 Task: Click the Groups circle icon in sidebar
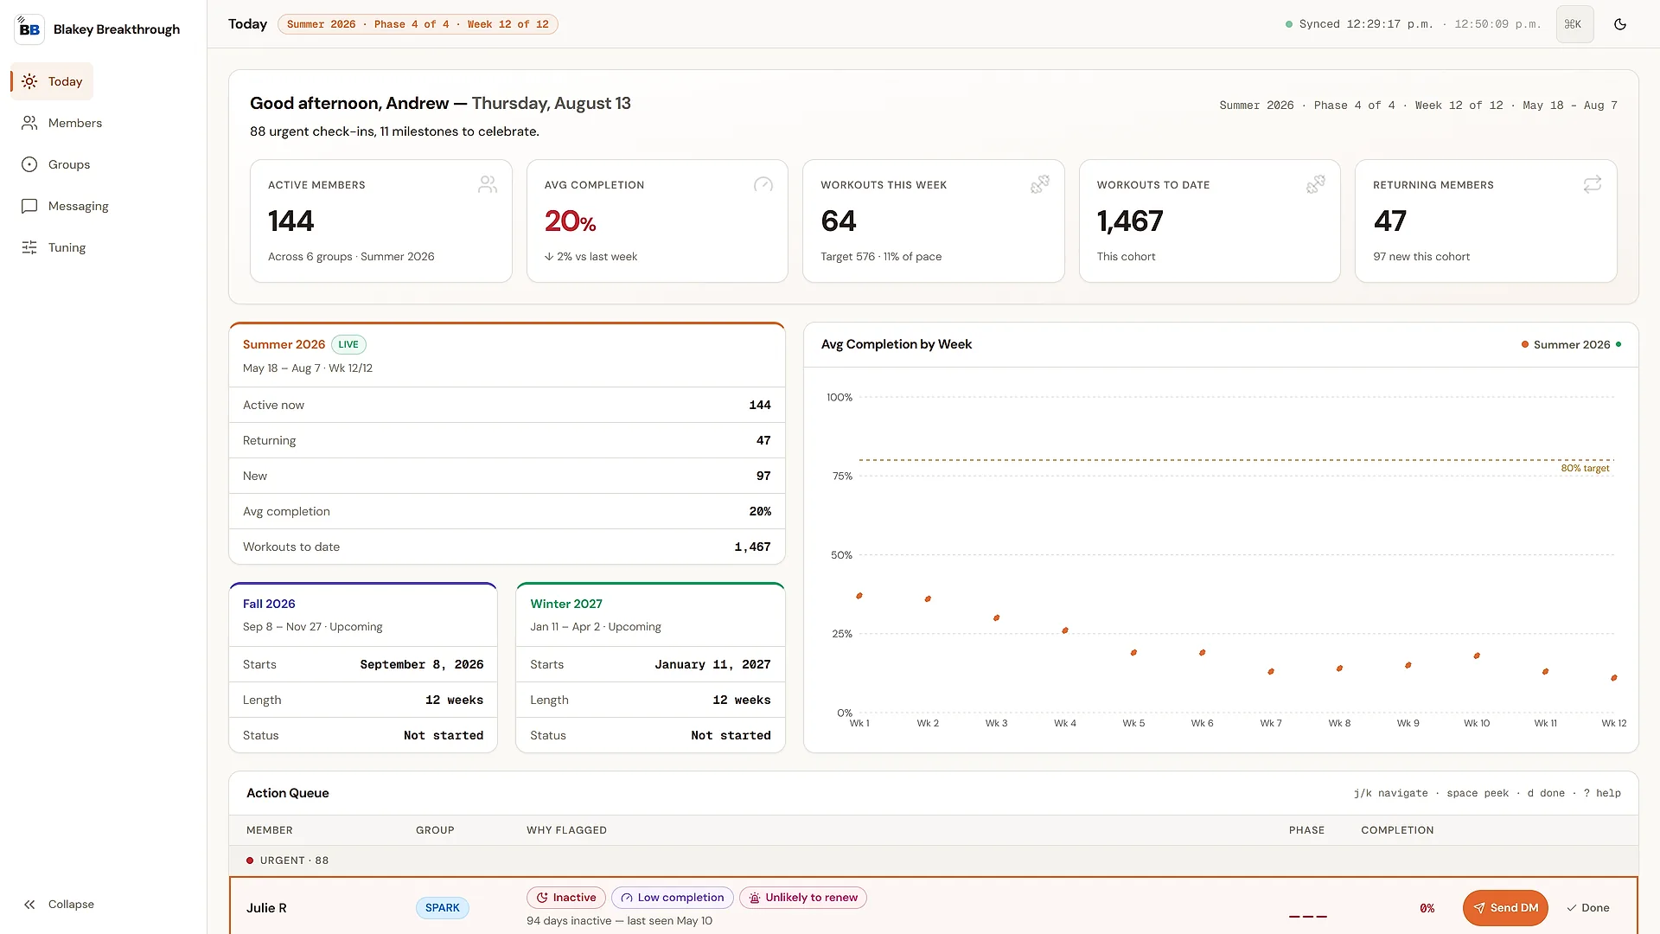[x=29, y=164]
